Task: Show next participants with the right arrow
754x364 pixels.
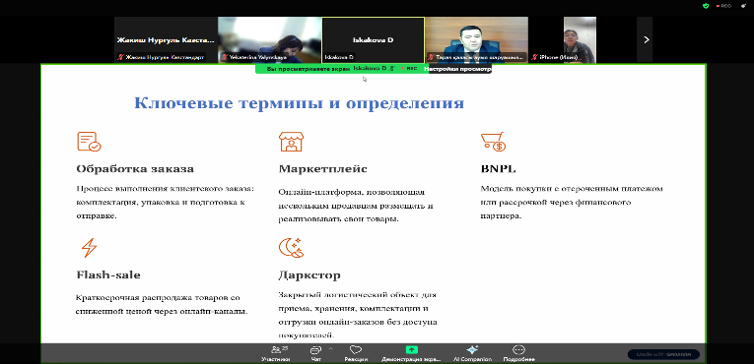Action: point(647,40)
